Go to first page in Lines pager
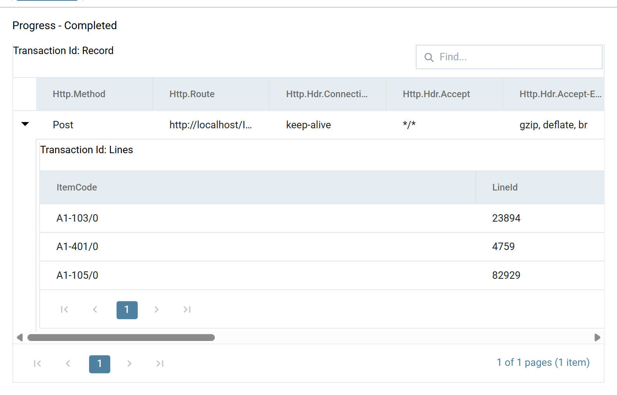This screenshot has width=617, height=395. [65, 309]
